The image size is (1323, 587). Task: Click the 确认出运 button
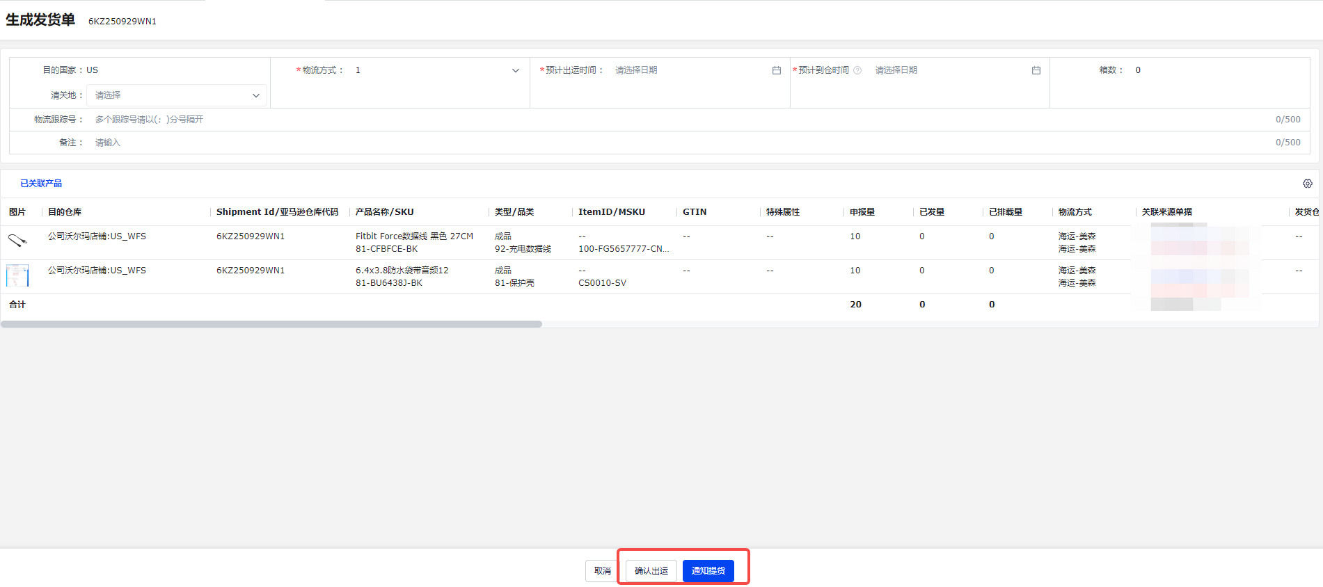pos(651,571)
